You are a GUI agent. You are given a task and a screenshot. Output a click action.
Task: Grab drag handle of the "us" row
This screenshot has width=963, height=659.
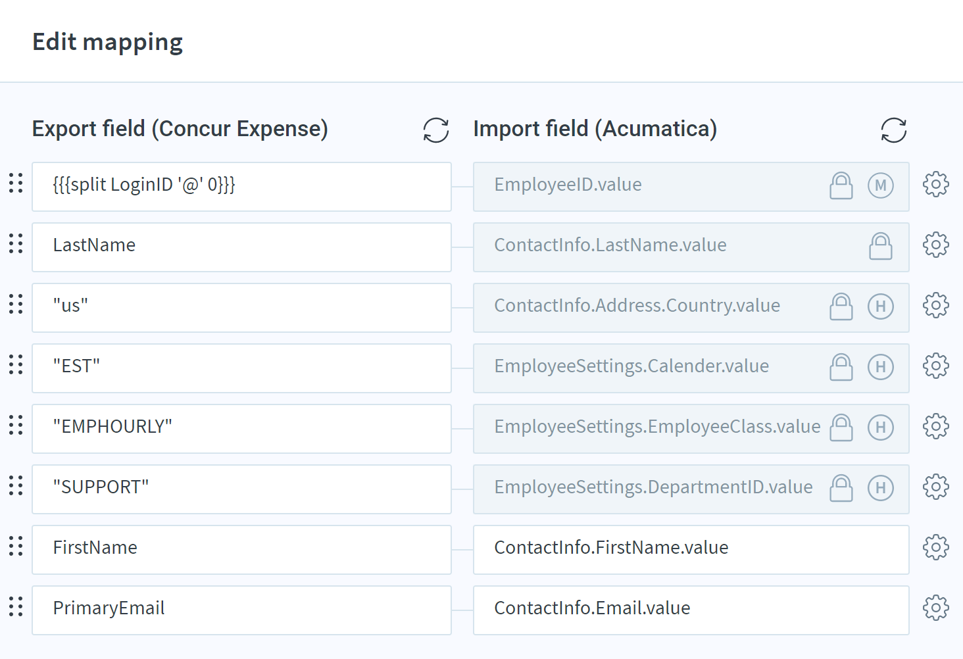click(x=16, y=304)
